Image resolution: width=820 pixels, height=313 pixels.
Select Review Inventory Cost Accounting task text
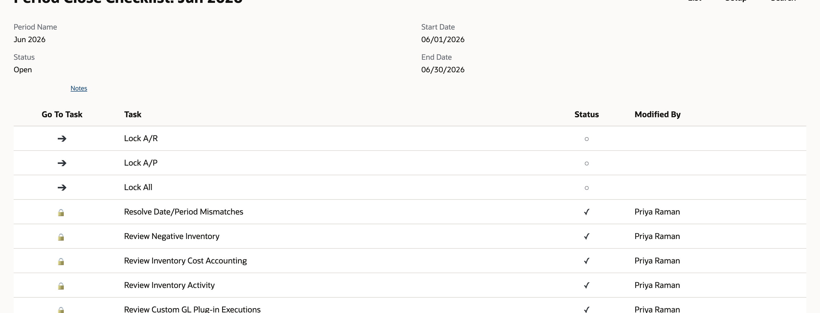pos(185,261)
